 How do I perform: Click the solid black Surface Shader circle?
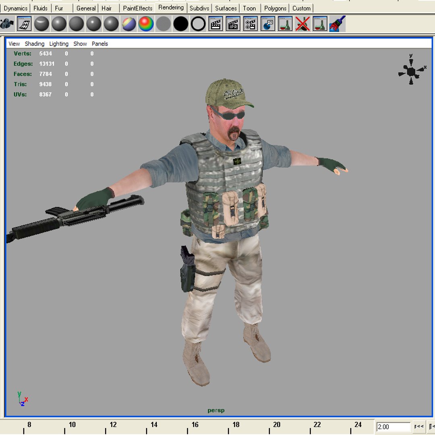click(x=181, y=24)
